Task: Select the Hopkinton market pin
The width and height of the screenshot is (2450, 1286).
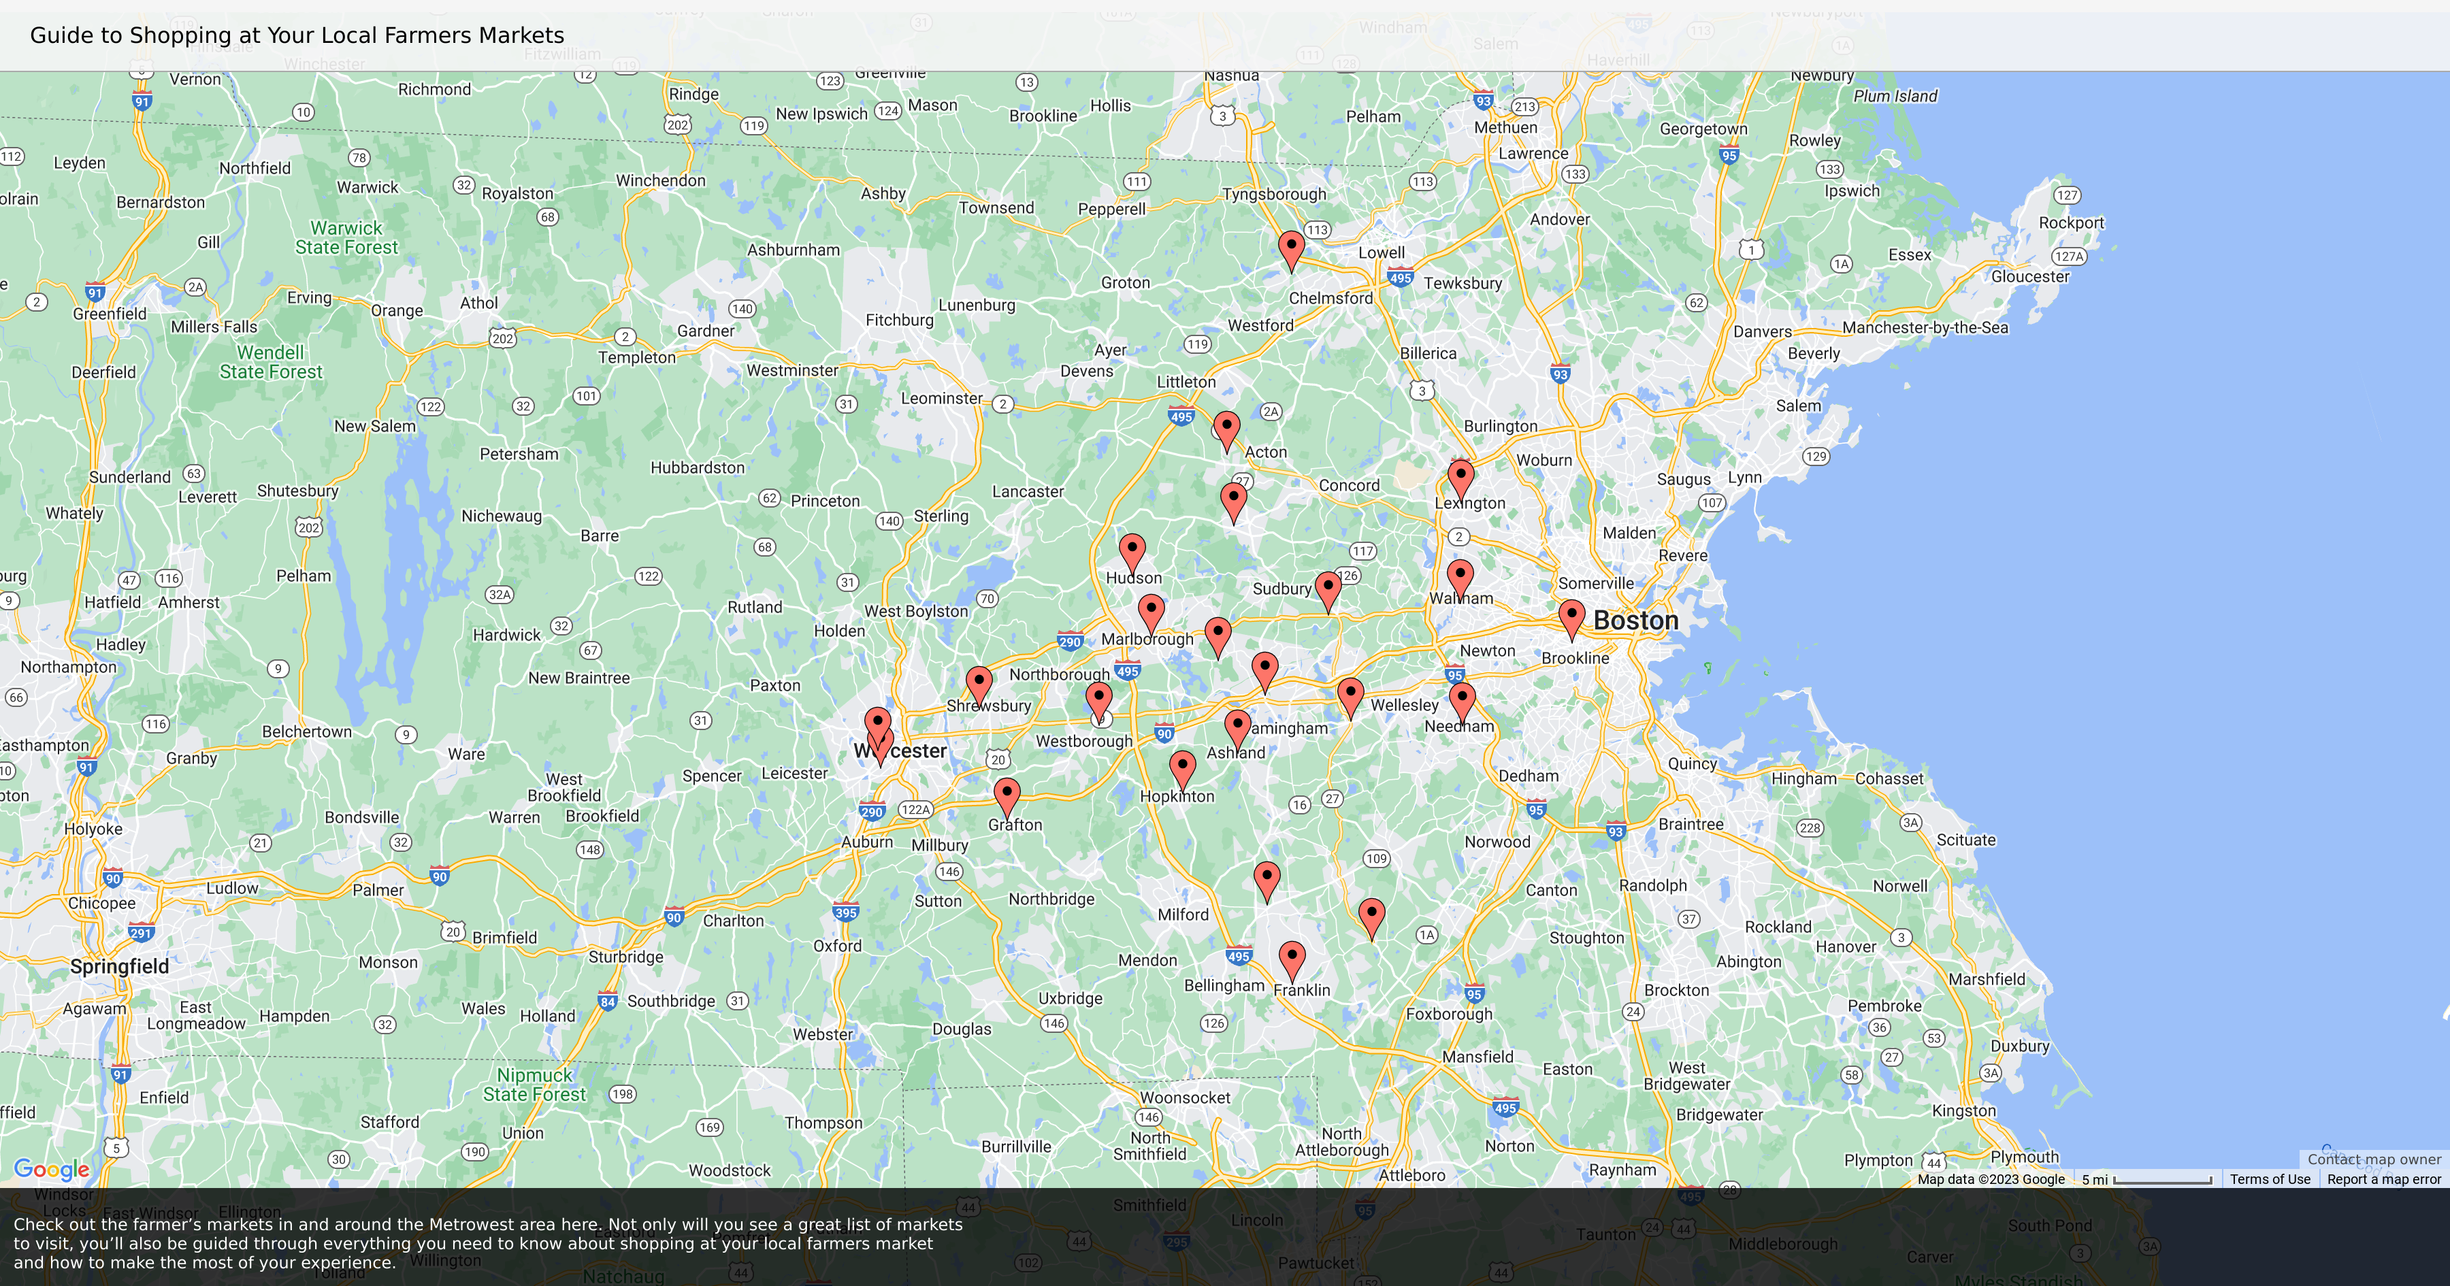Action: pos(1182,772)
